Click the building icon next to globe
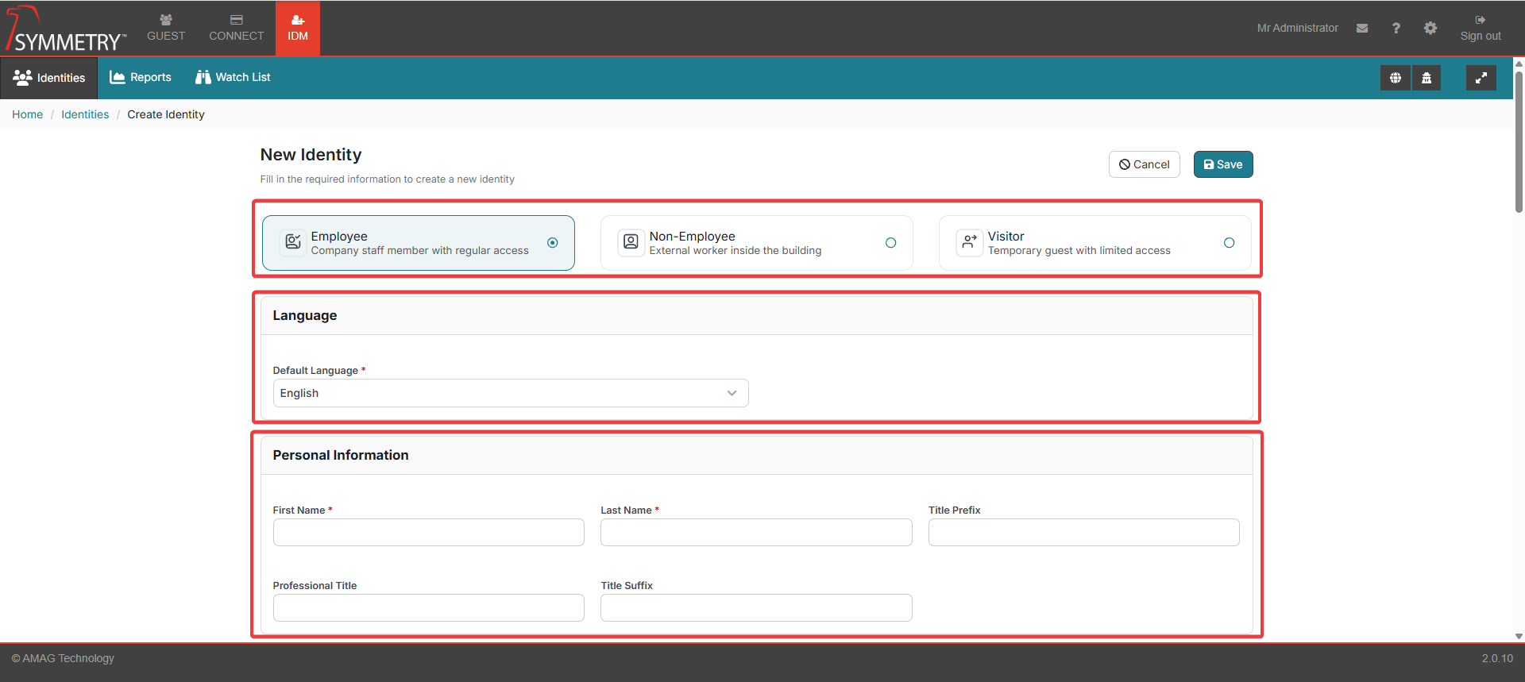 coord(1427,78)
